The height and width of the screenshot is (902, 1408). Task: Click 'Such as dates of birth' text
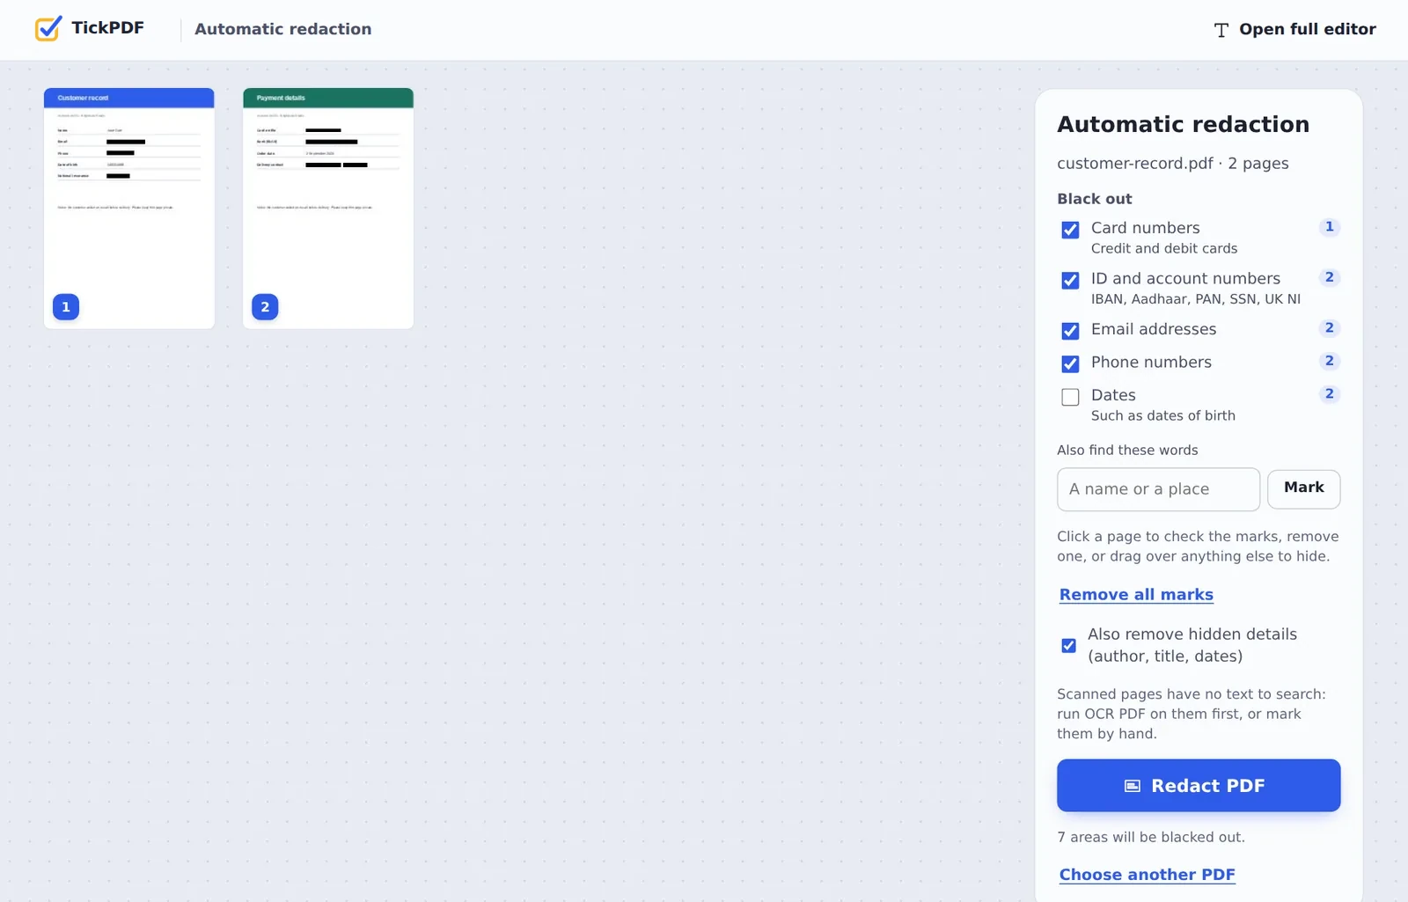point(1162,415)
